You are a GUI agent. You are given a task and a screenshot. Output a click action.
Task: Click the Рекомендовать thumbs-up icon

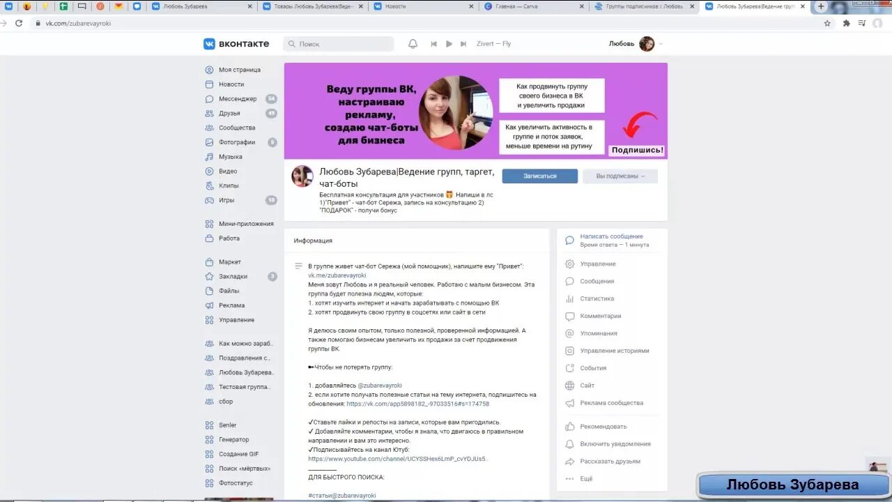click(x=569, y=427)
